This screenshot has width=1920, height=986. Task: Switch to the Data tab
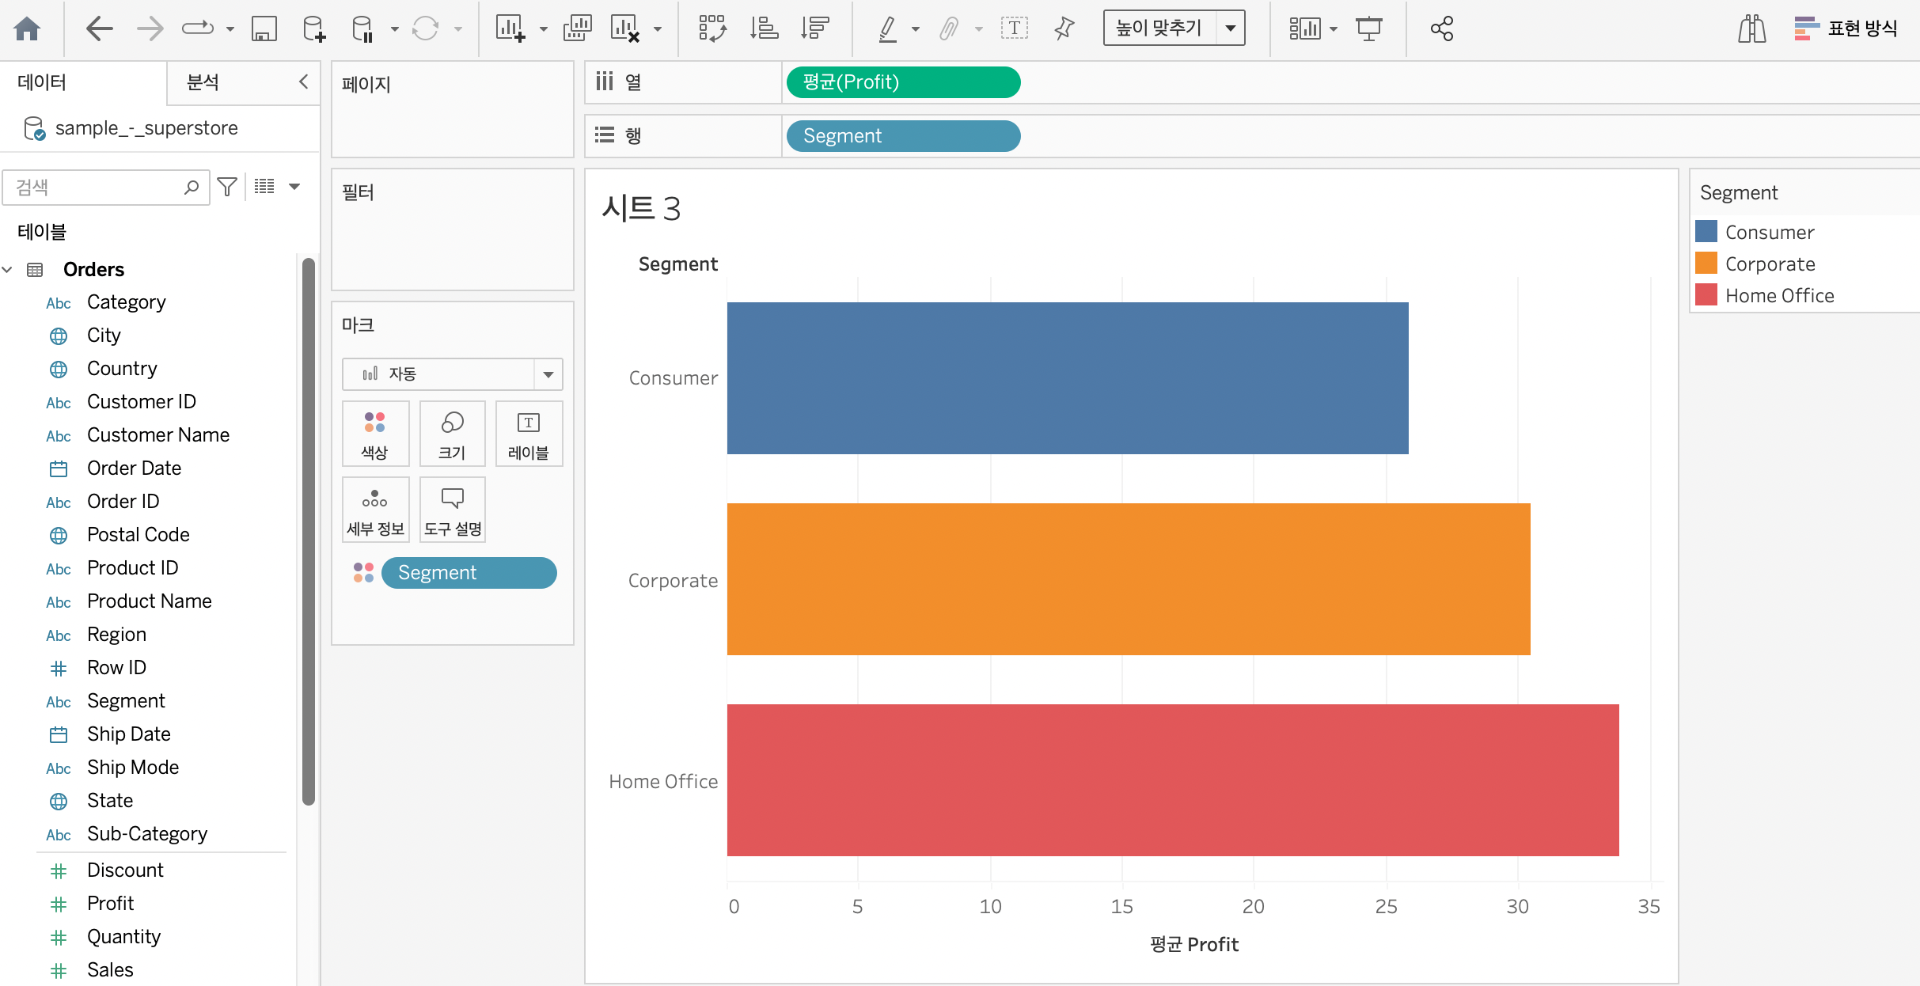43,82
